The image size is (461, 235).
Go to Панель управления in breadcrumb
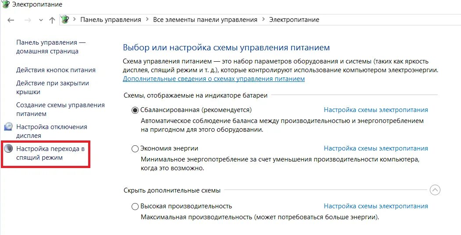110,20
